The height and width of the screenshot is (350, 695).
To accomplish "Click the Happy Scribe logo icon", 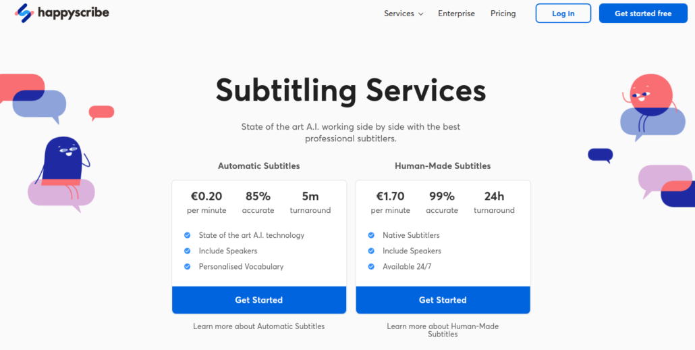I will (24, 13).
